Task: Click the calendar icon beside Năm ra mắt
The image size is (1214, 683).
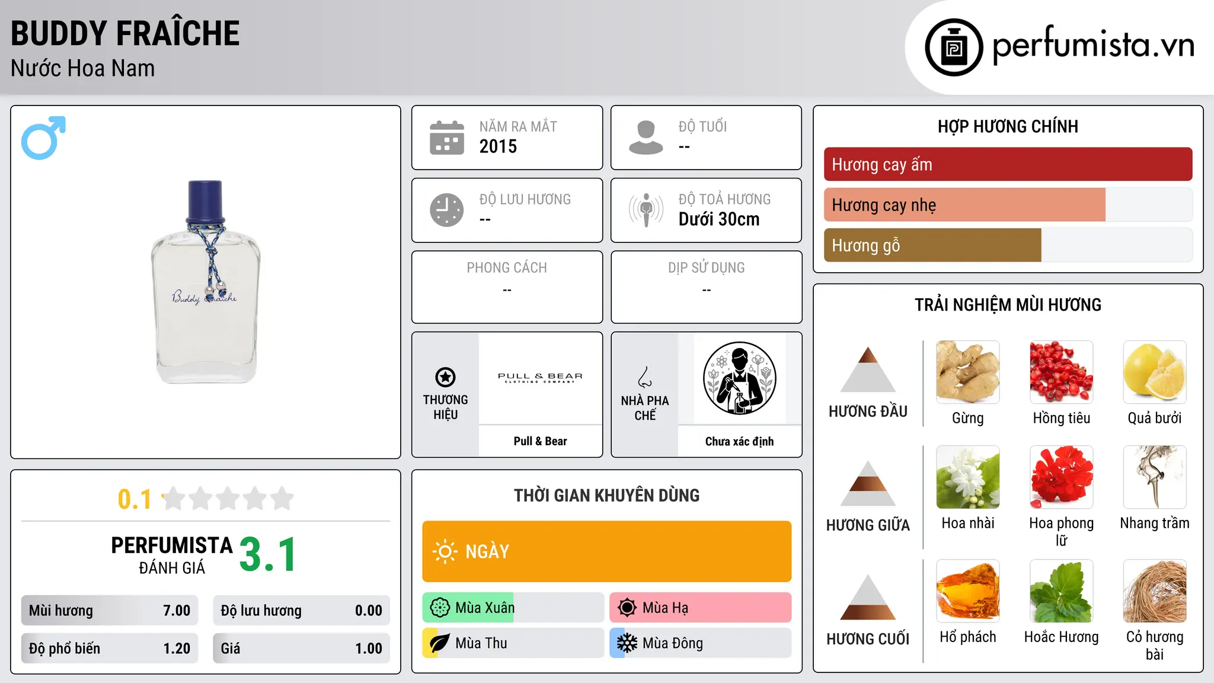Action: coord(447,138)
